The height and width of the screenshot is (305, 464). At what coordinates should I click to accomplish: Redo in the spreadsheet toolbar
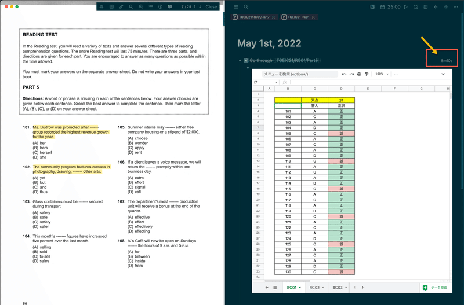tap(351, 74)
